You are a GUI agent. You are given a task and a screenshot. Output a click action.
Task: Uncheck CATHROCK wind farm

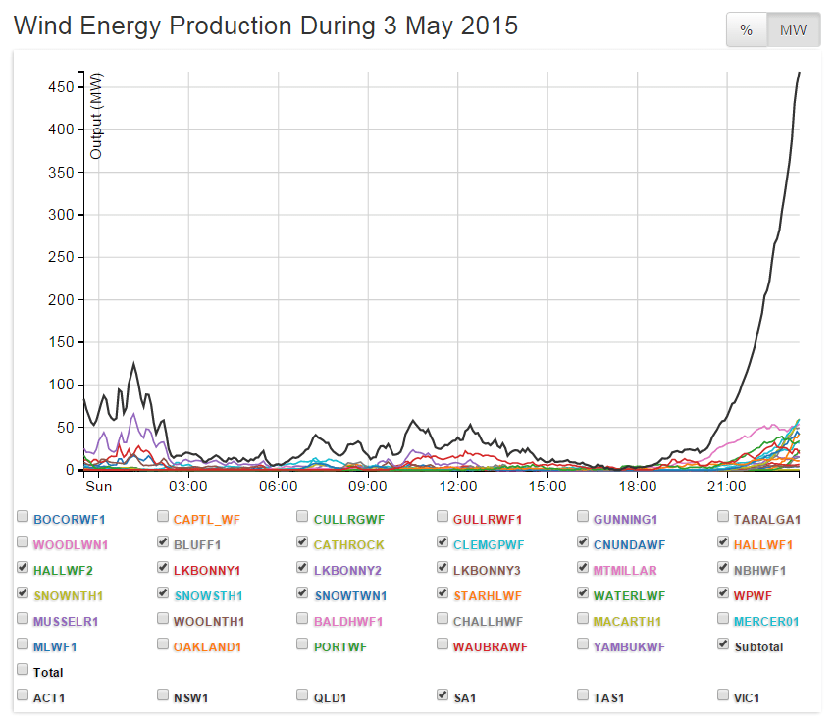point(302,540)
